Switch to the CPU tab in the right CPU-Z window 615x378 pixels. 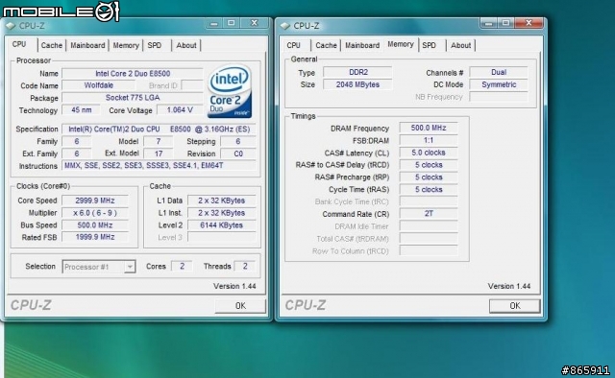293,45
